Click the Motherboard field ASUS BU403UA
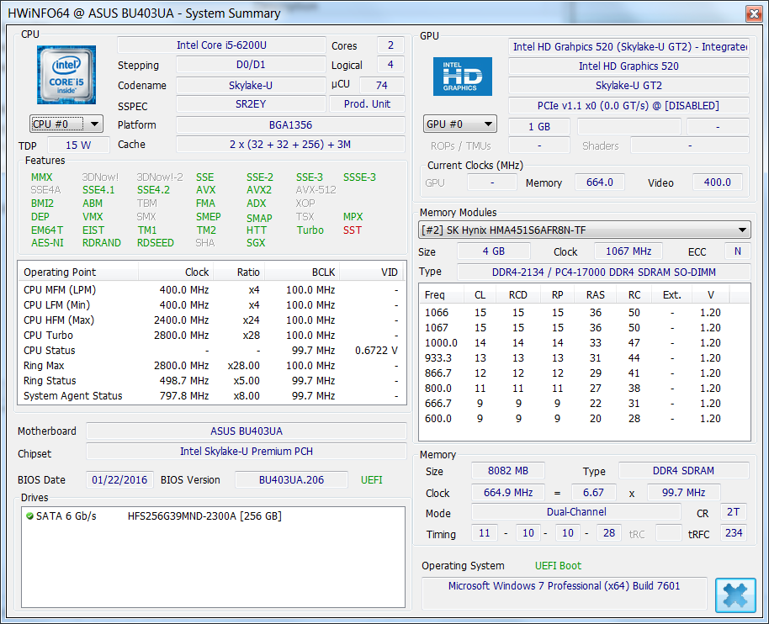Viewport: 769px width, 624px height. click(x=247, y=431)
